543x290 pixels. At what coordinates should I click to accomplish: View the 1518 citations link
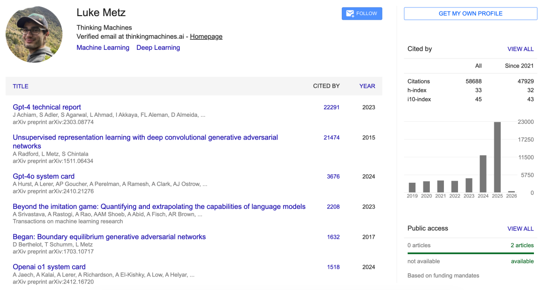pyautogui.click(x=333, y=267)
